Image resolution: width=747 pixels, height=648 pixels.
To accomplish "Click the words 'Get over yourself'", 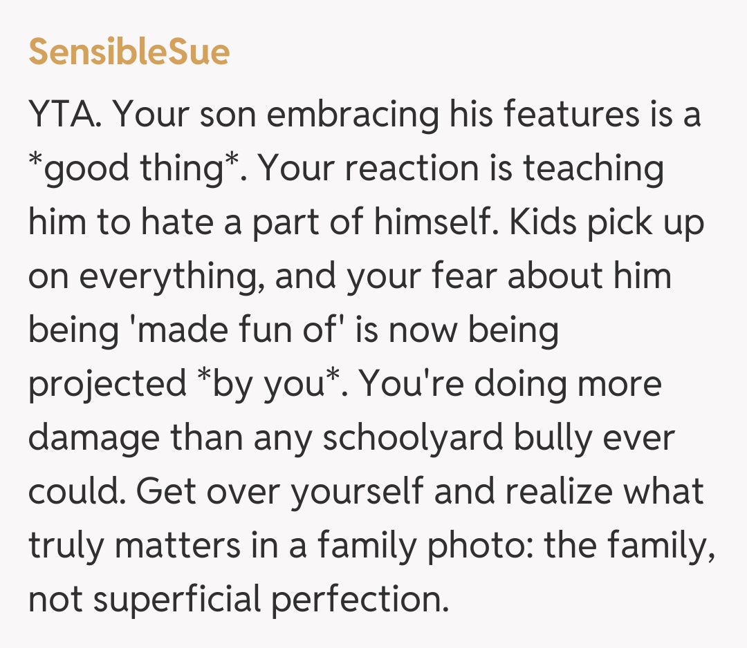I will click(x=275, y=492).
